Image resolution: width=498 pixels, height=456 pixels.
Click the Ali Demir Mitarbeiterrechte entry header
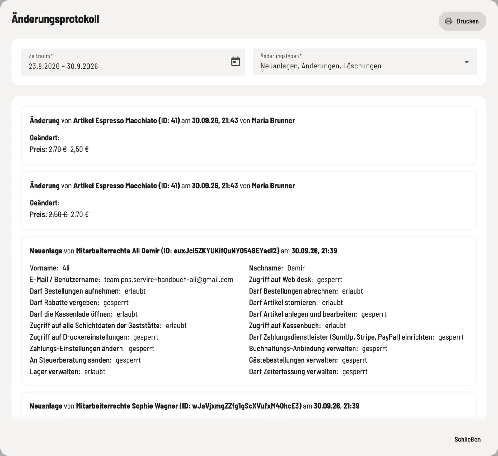(x=183, y=251)
